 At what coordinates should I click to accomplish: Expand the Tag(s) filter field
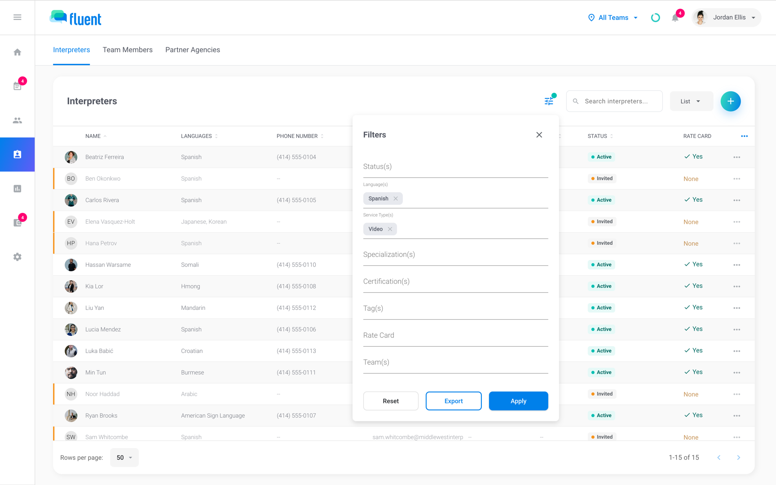[455, 309]
